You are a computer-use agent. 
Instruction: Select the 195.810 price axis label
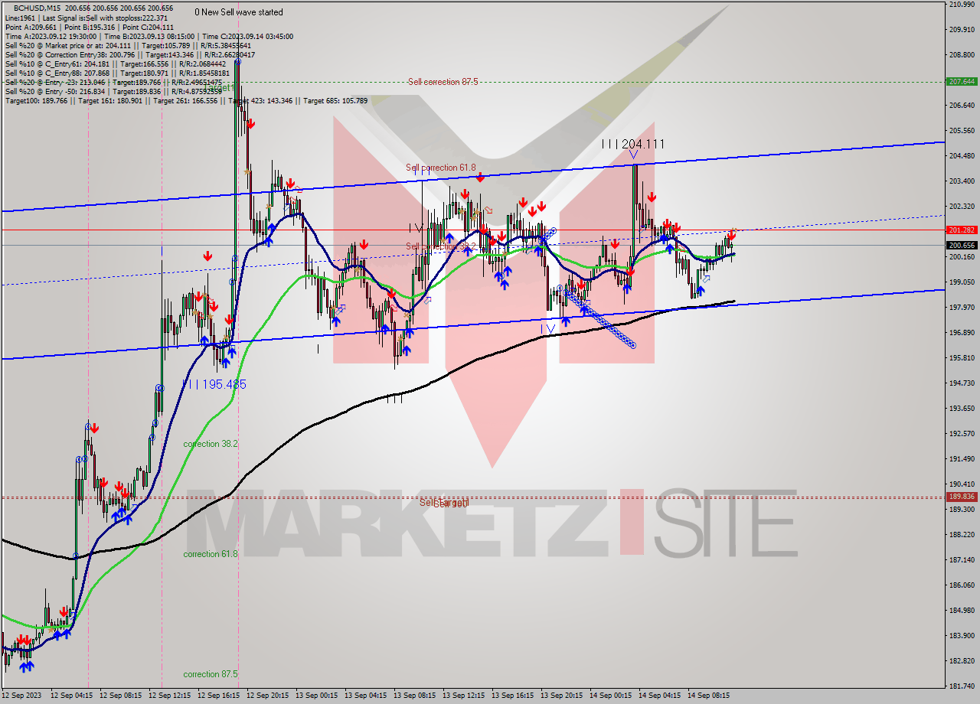[x=962, y=358]
